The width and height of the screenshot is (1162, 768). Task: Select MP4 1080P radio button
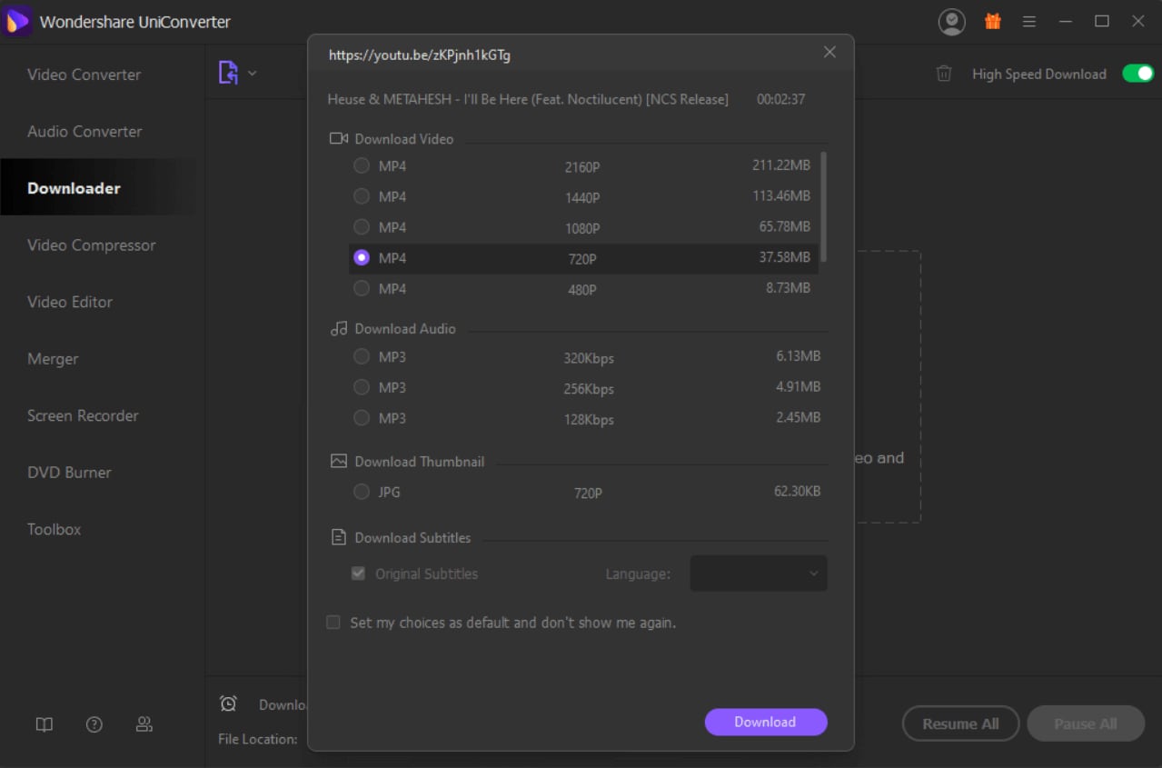click(362, 227)
